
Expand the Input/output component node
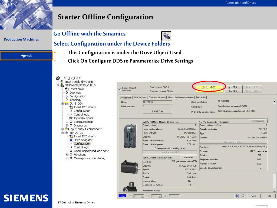[x=62, y=129]
